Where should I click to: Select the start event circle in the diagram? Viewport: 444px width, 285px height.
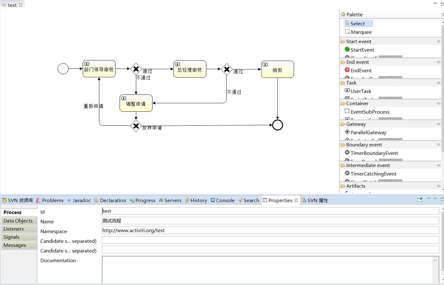tap(63, 69)
